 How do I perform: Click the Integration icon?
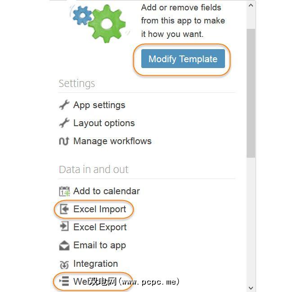64,264
